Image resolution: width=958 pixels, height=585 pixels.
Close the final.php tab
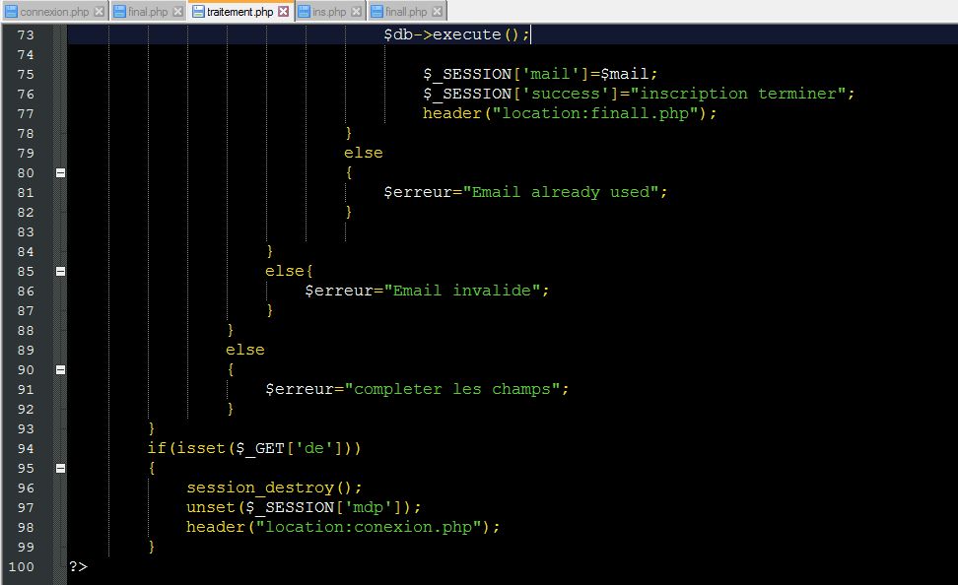177,12
